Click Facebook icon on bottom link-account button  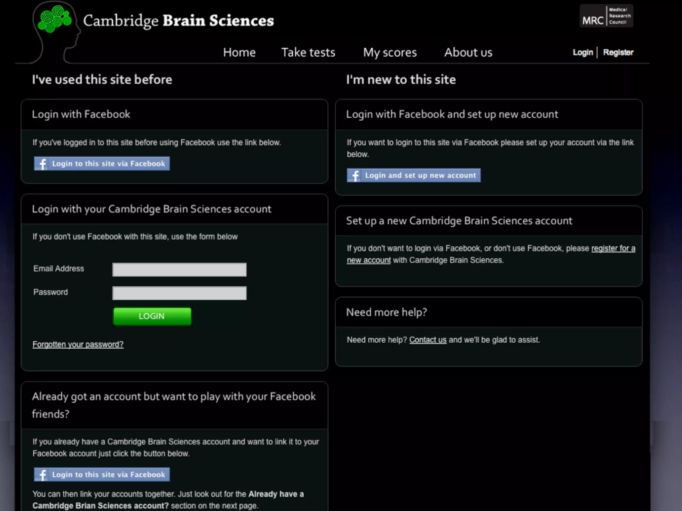click(x=42, y=474)
